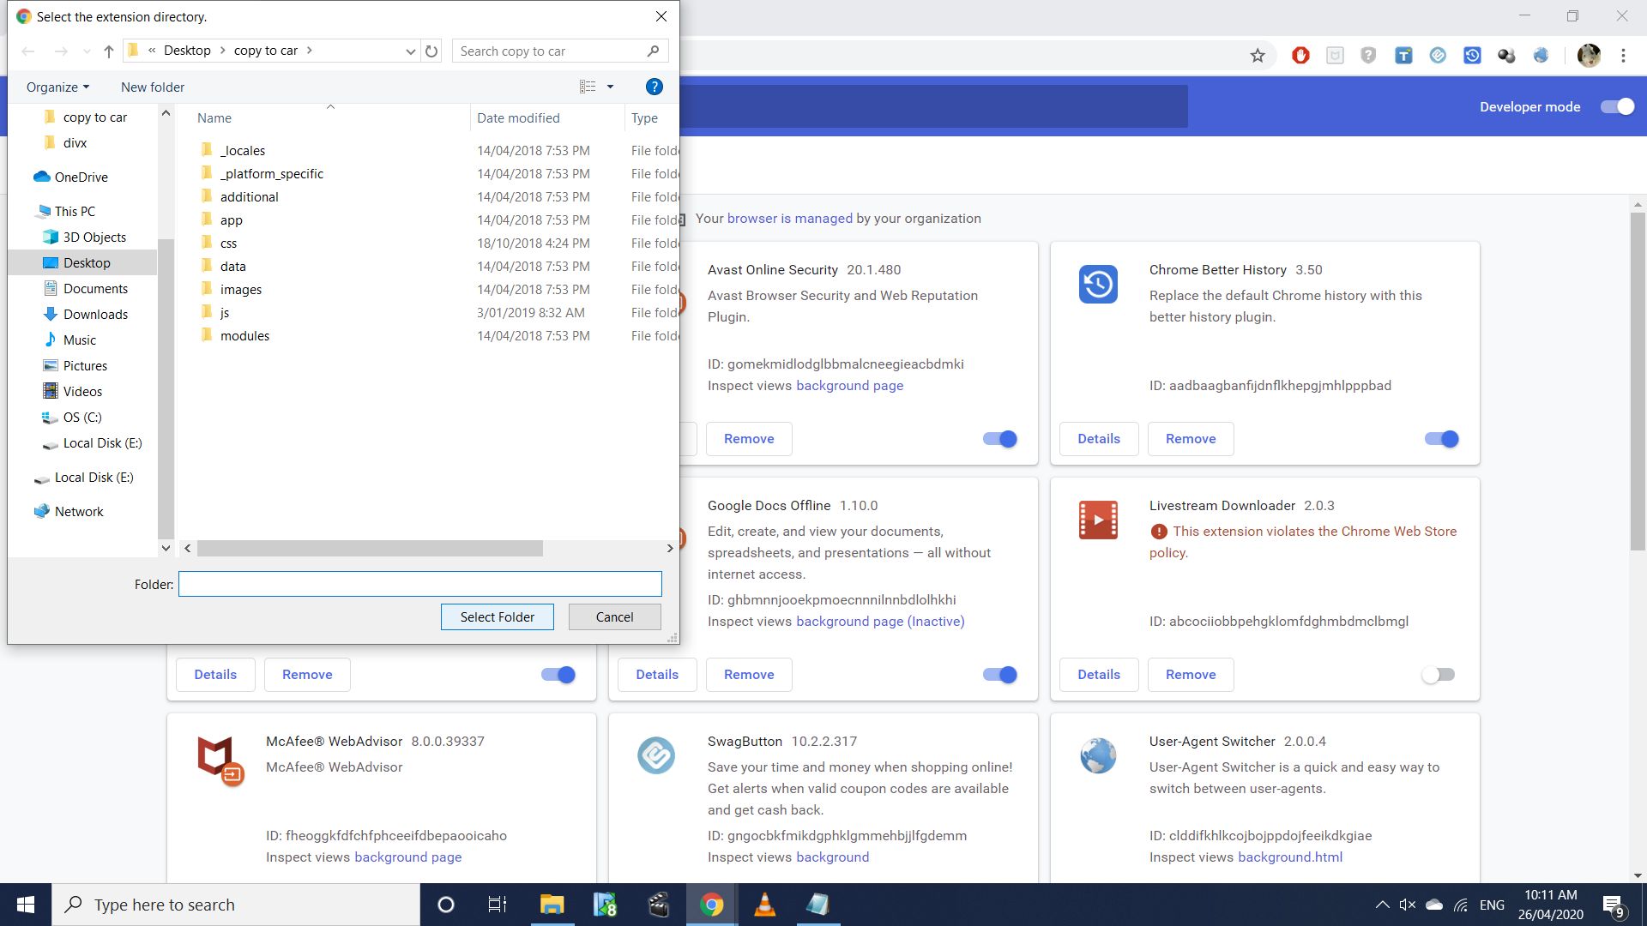Click the dialog help question mark icon
This screenshot has height=926, width=1647.
click(654, 87)
